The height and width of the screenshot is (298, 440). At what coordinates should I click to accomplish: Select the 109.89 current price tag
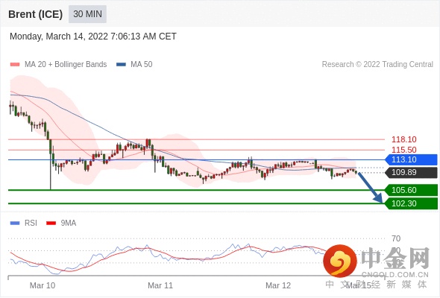[411, 172]
